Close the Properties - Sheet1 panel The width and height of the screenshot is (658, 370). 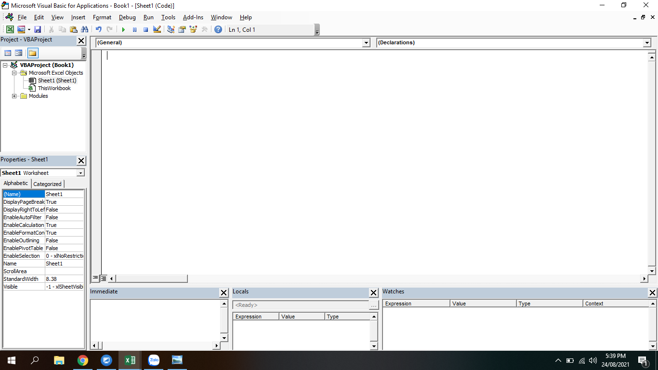(81, 161)
